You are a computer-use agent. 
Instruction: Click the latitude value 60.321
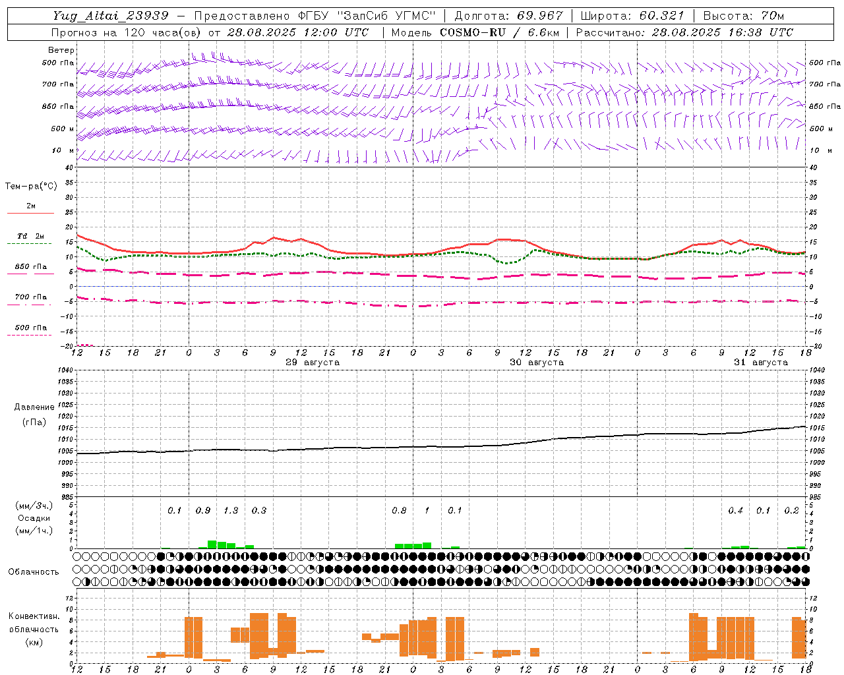661,16
